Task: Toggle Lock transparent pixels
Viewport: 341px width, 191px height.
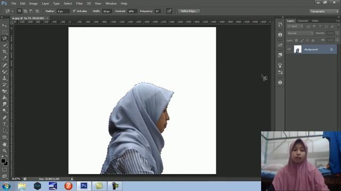Action: click(x=296, y=40)
